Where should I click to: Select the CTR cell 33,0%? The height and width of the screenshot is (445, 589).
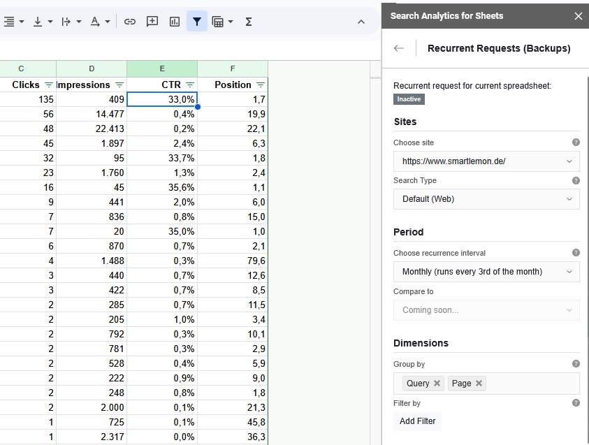coord(162,99)
